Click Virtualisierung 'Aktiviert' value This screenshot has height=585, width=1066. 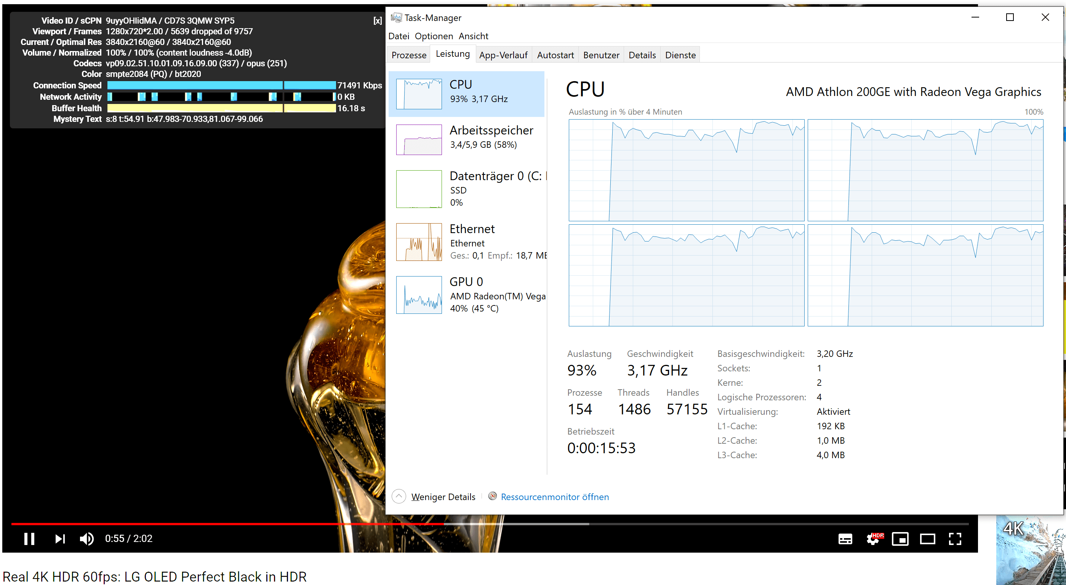[834, 412]
